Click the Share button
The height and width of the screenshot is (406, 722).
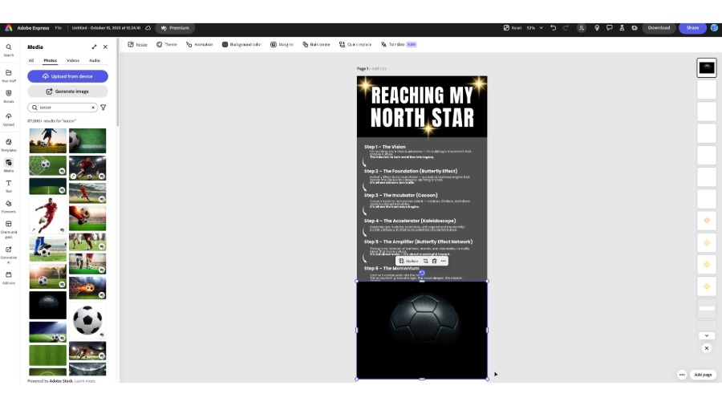click(692, 28)
